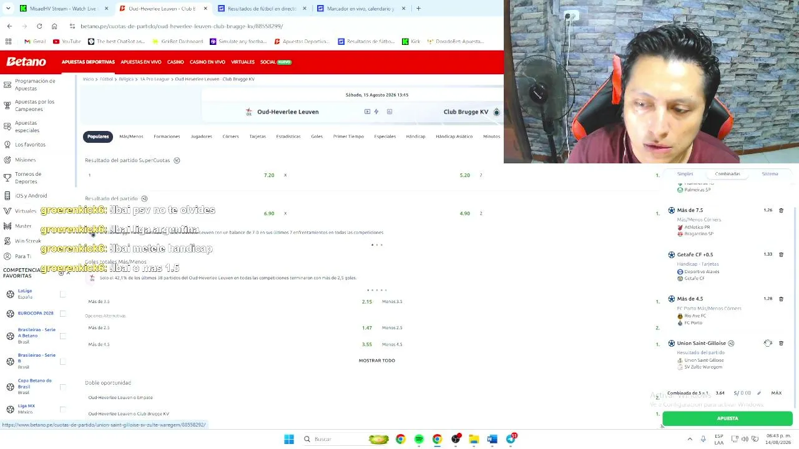This screenshot has width=799, height=449.
Task: Open the system tray hidden icons chevron
Action: click(690, 439)
